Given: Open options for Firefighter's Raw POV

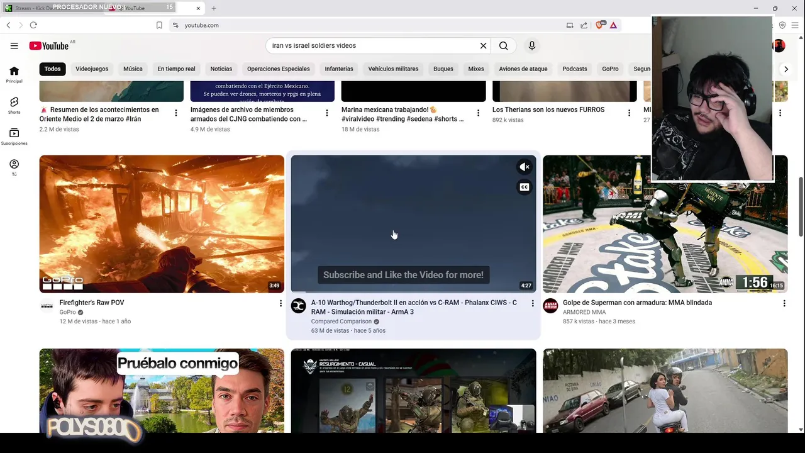Looking at the screenshot, I should [x=280, y=303].
